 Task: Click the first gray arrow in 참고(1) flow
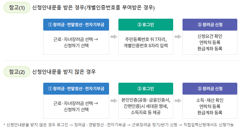(x=114, y=37)
